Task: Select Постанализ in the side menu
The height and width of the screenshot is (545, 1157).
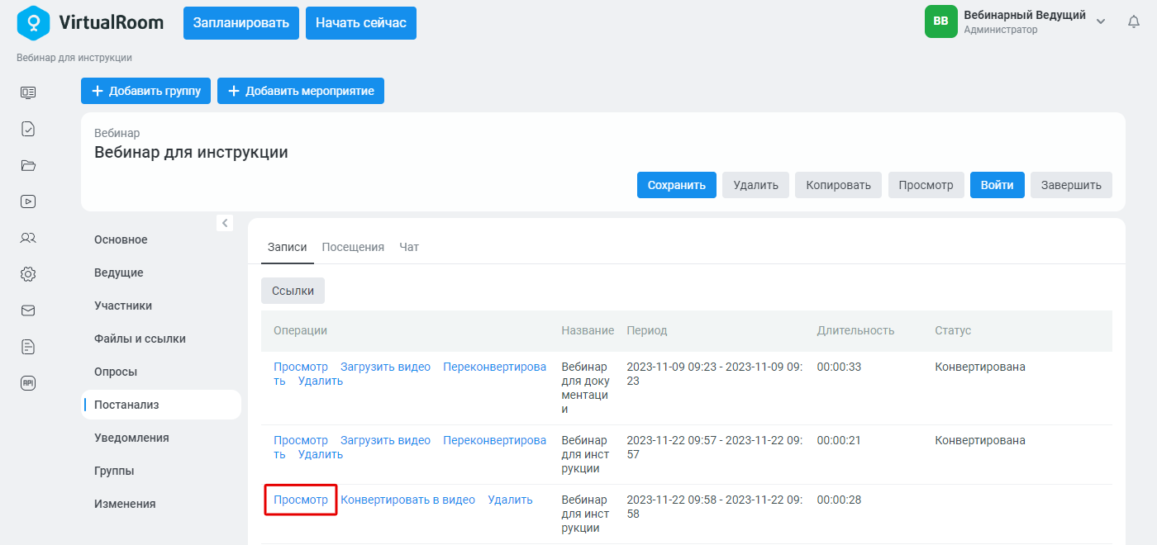Action: pos(161,405)
